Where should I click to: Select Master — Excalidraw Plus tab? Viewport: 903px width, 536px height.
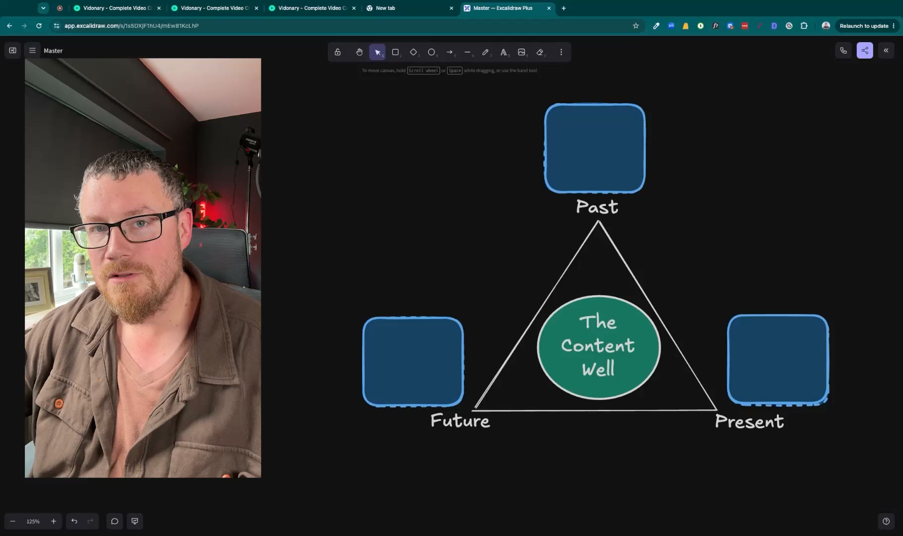click(507, 8)
